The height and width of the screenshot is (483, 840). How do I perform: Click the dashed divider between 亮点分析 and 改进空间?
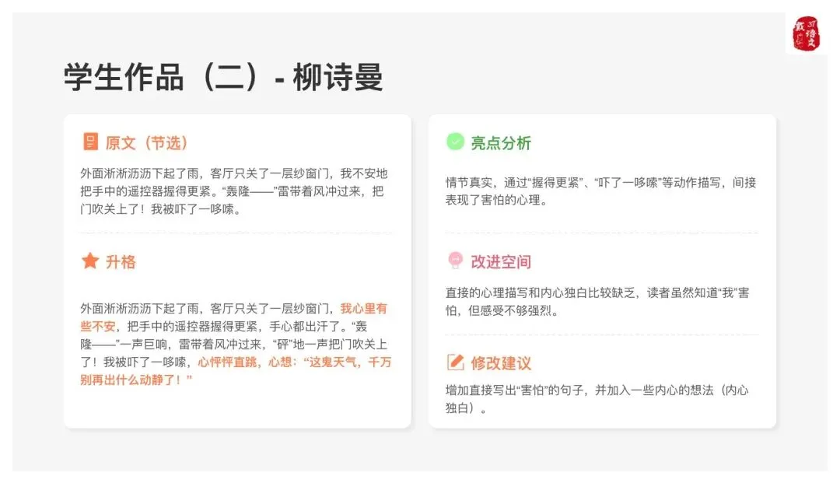click(601, 233)
